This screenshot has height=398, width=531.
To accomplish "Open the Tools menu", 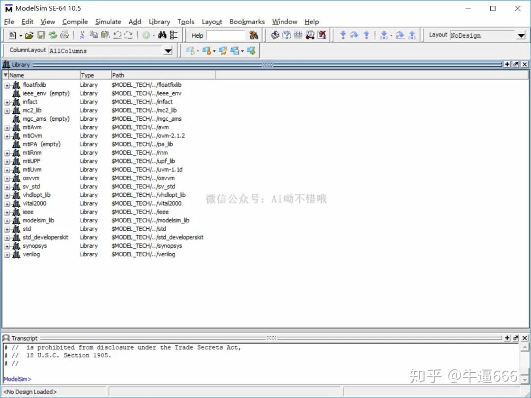I will click(x=186, y=22).
